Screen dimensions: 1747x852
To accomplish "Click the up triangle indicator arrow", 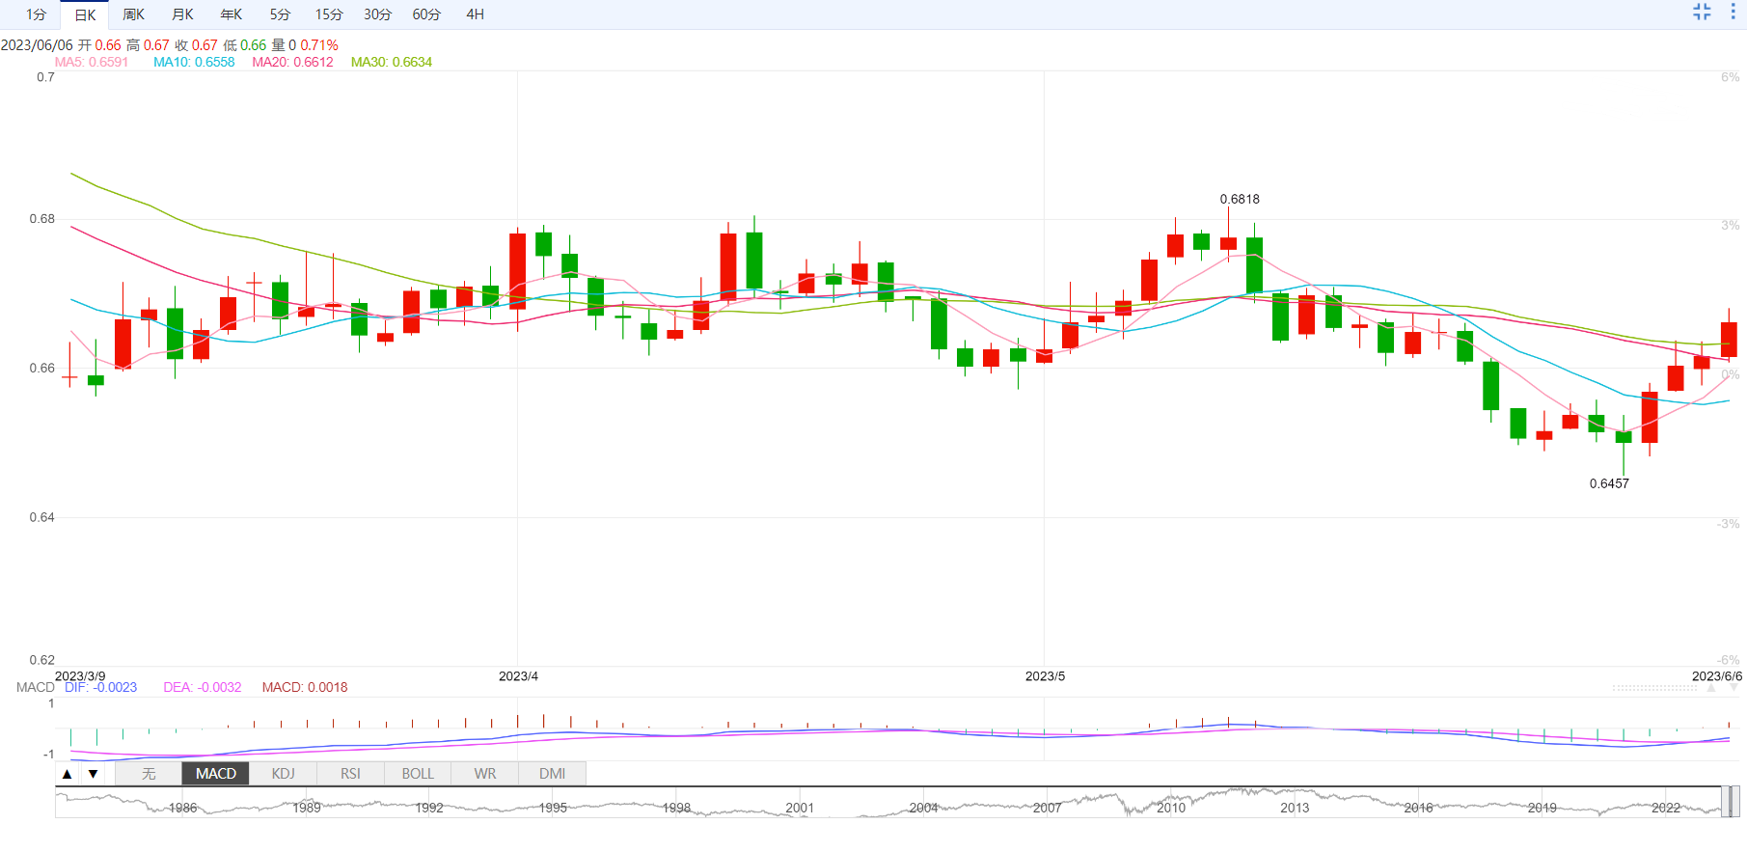I will tap(67, 774).
